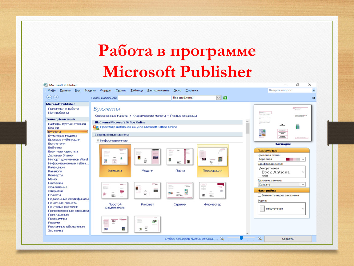Select Размеры пустых страниц publication type
Screen dimensions: 354x266
point(67,124)
